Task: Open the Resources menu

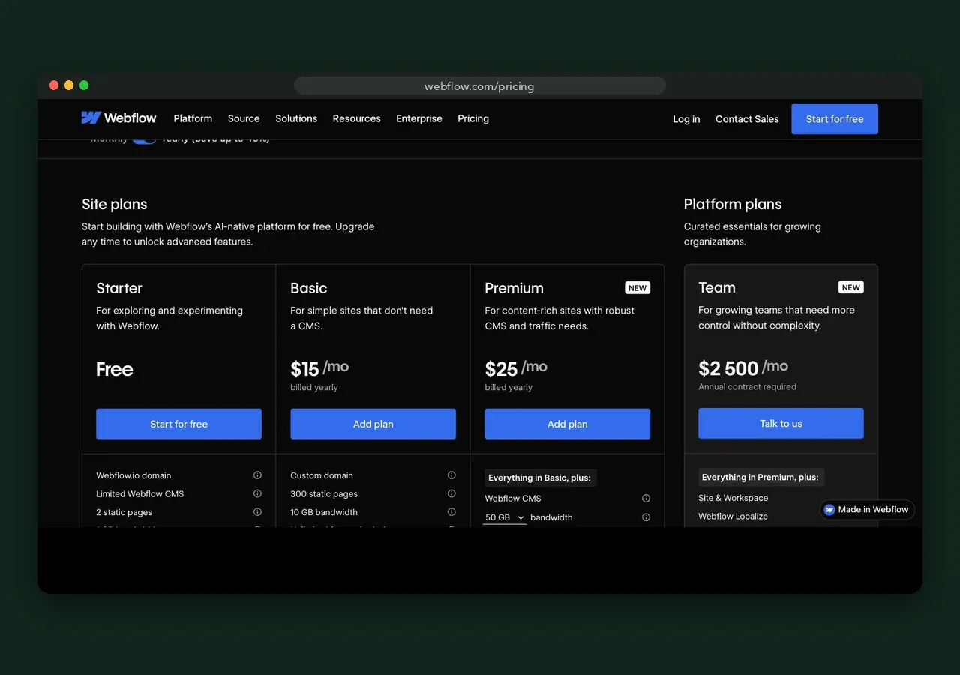Action: [357, 118]
